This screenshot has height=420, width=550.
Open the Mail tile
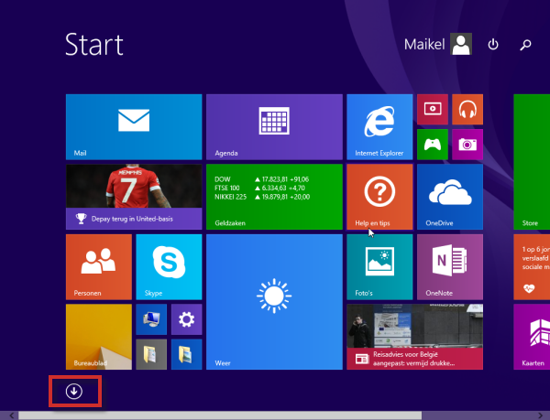pyautogui.click(x=134, y=126)
